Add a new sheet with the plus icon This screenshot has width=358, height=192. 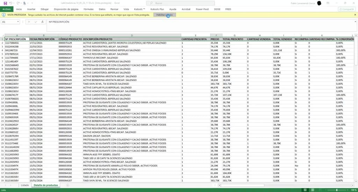(x=67, y=185)
